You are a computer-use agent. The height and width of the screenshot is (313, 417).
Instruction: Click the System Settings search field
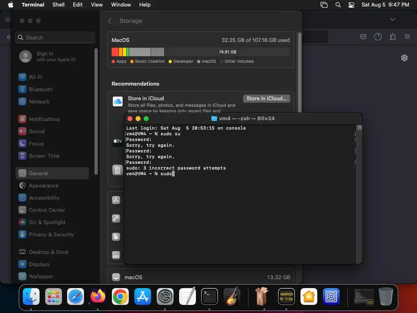click(55, 37)
